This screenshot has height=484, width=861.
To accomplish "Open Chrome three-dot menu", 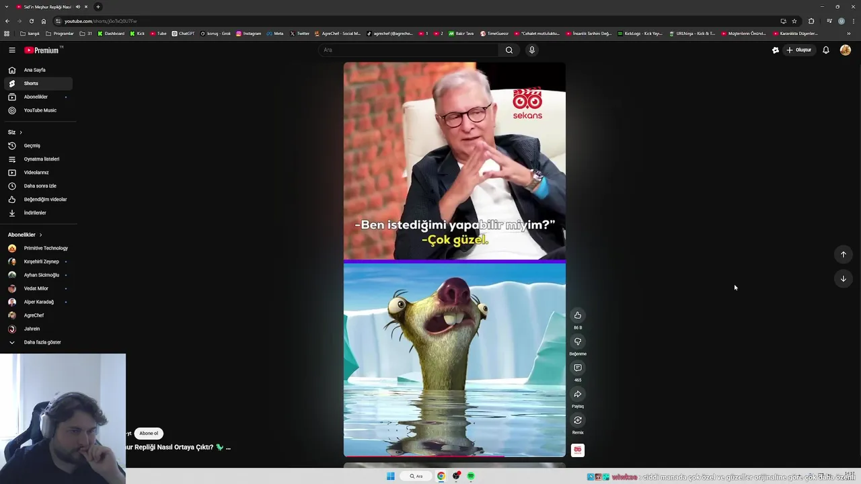I will coord(854,21).
